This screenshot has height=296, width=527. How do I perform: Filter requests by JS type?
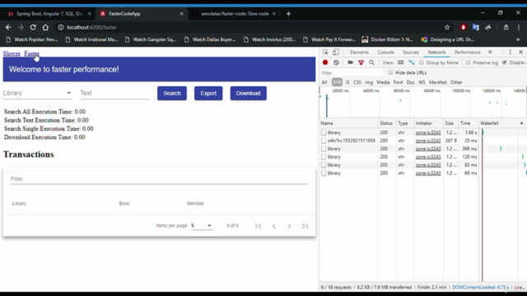click(347, 82)
